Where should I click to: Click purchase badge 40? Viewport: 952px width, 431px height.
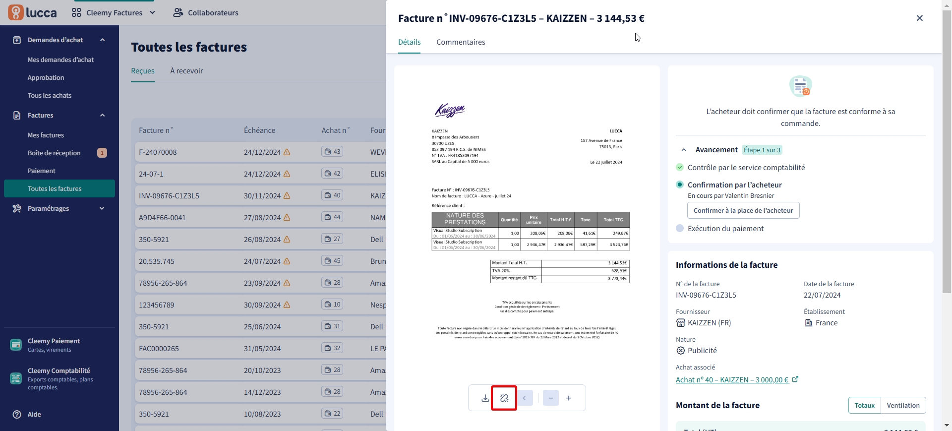point(332,195)
